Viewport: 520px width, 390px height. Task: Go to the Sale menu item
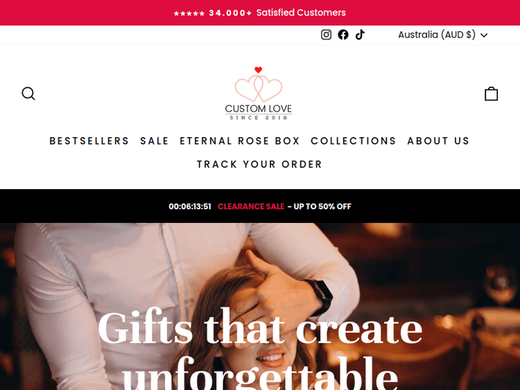(x=155, y=141)
